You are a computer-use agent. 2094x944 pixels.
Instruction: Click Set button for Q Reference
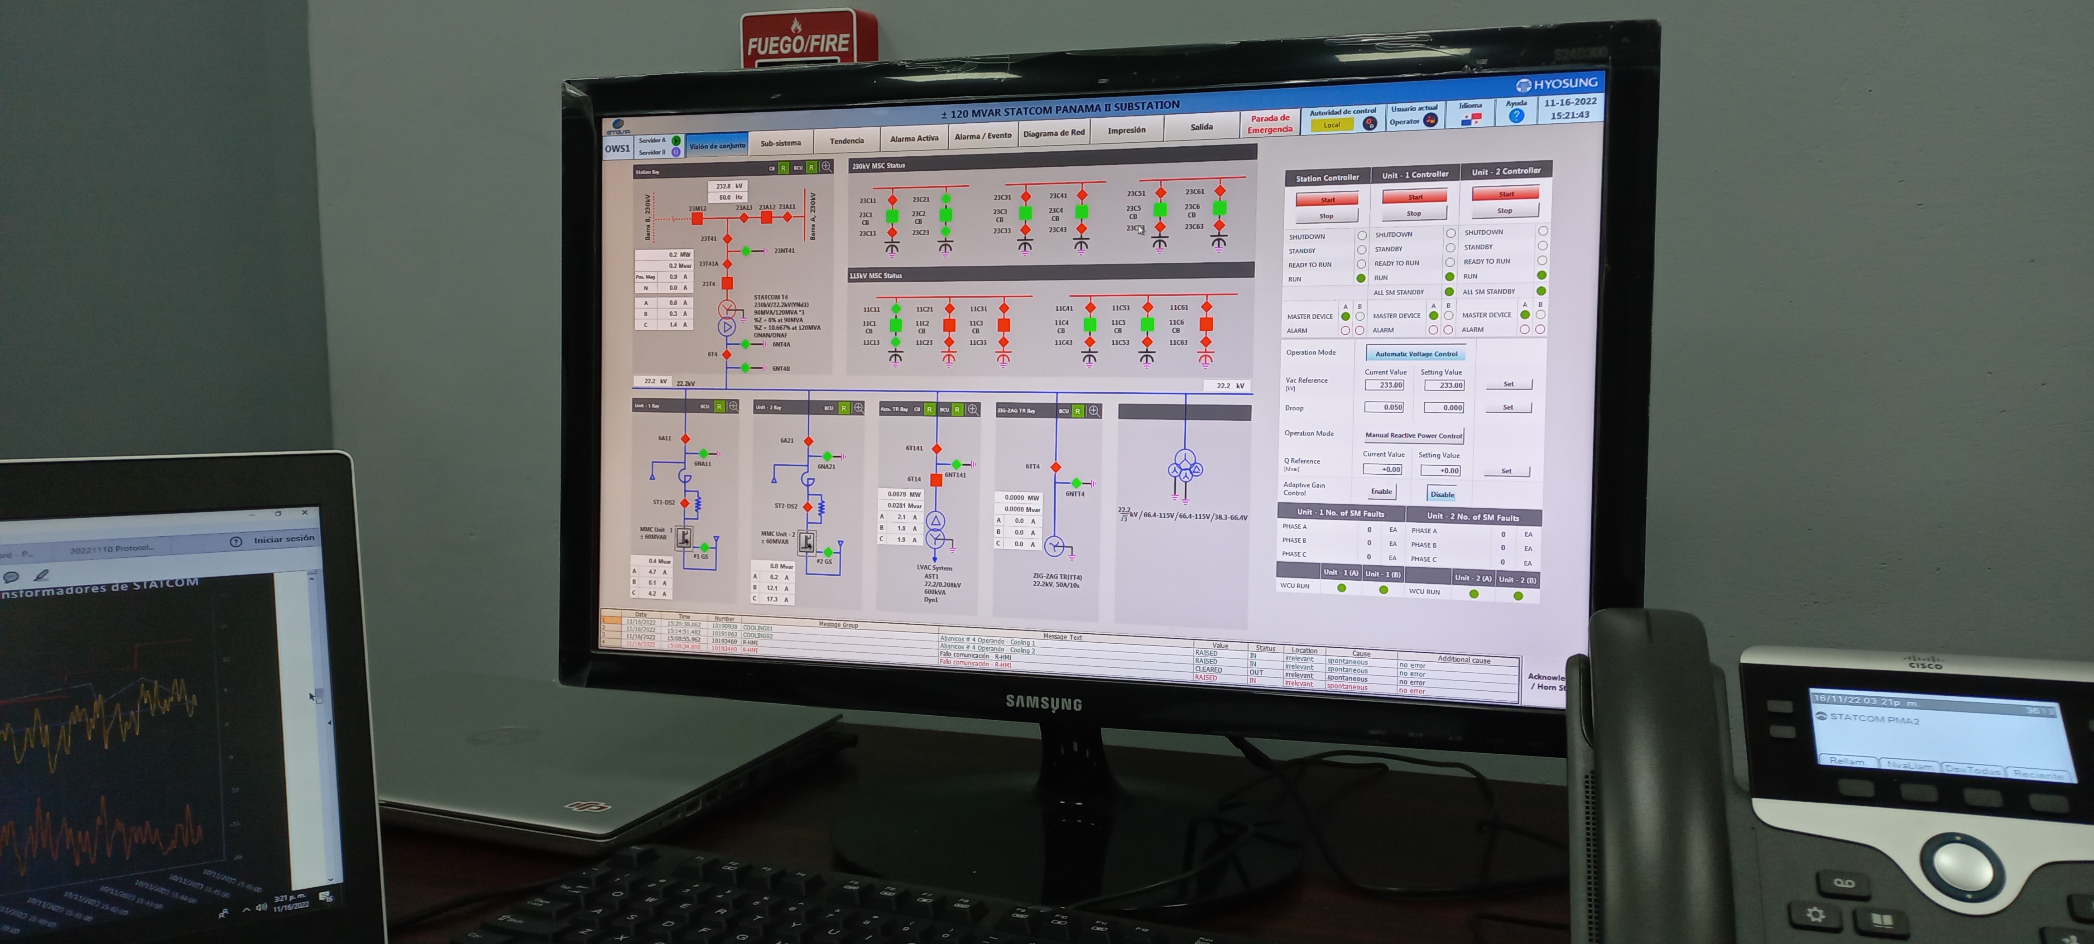(x=1506, y=471)
